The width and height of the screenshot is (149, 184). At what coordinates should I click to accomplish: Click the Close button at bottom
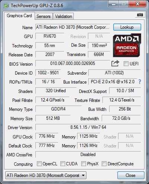131,175
